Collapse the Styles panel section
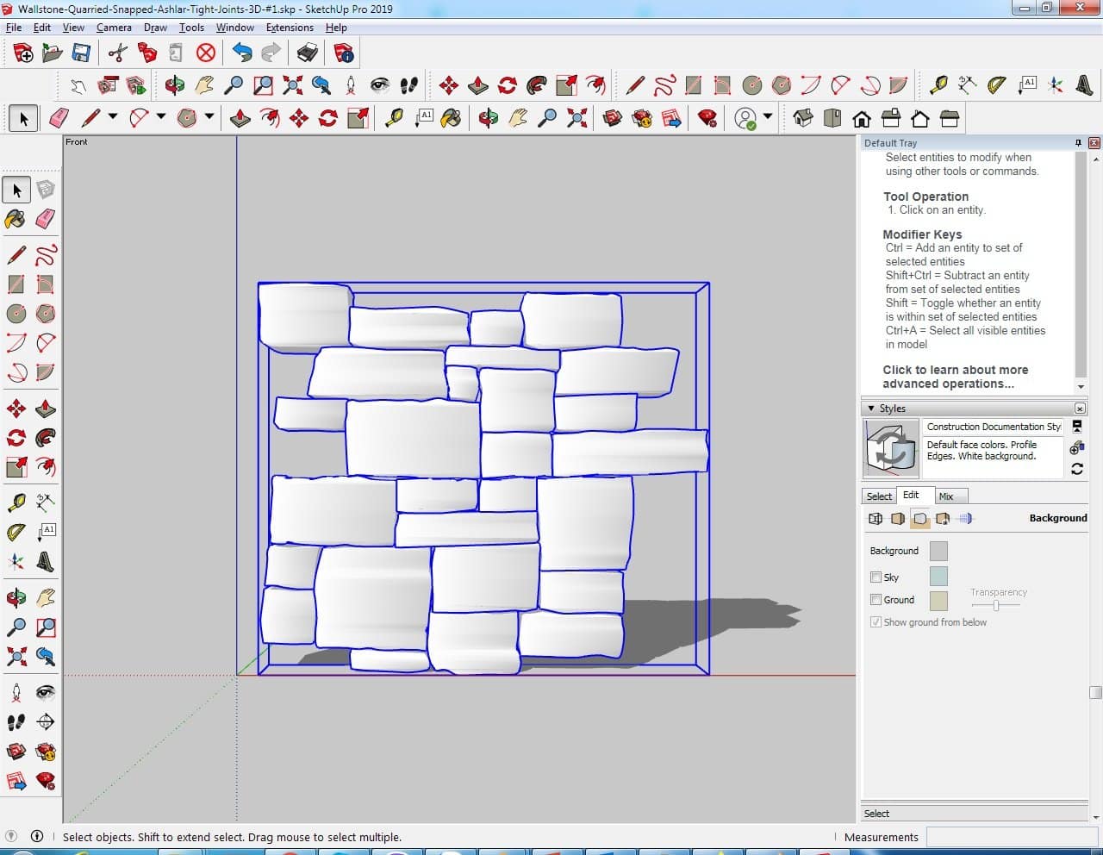 (x=871, y=409)
